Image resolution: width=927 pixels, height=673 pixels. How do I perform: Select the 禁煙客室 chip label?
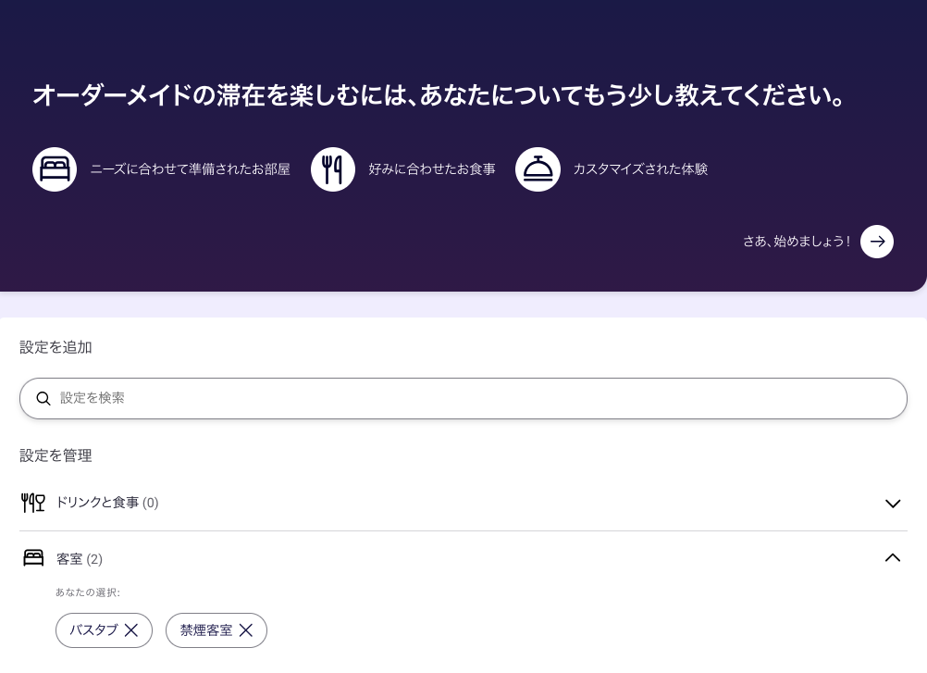coord(206,630)
